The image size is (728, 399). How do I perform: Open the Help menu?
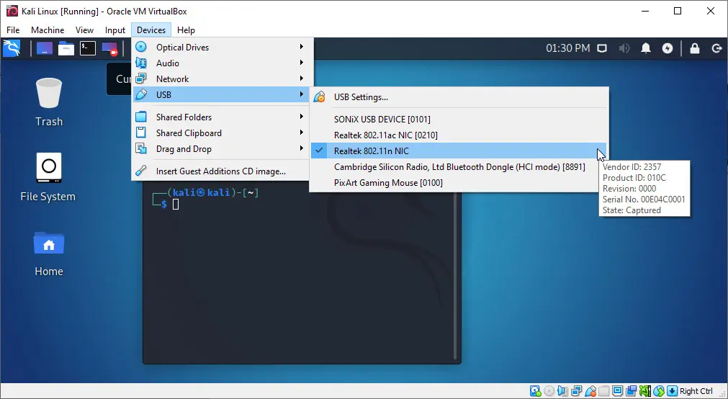tap(186, 30)
